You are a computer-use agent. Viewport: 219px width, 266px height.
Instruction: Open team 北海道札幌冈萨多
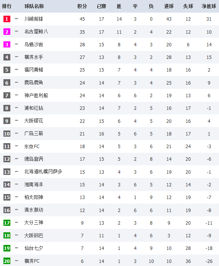[x=43, y=172]
